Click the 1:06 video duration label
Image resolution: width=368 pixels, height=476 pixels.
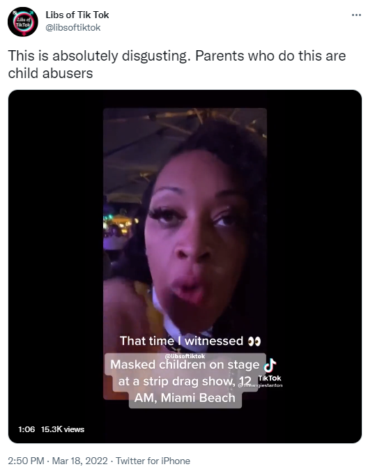pyautogui.click(x=26, y=429)
